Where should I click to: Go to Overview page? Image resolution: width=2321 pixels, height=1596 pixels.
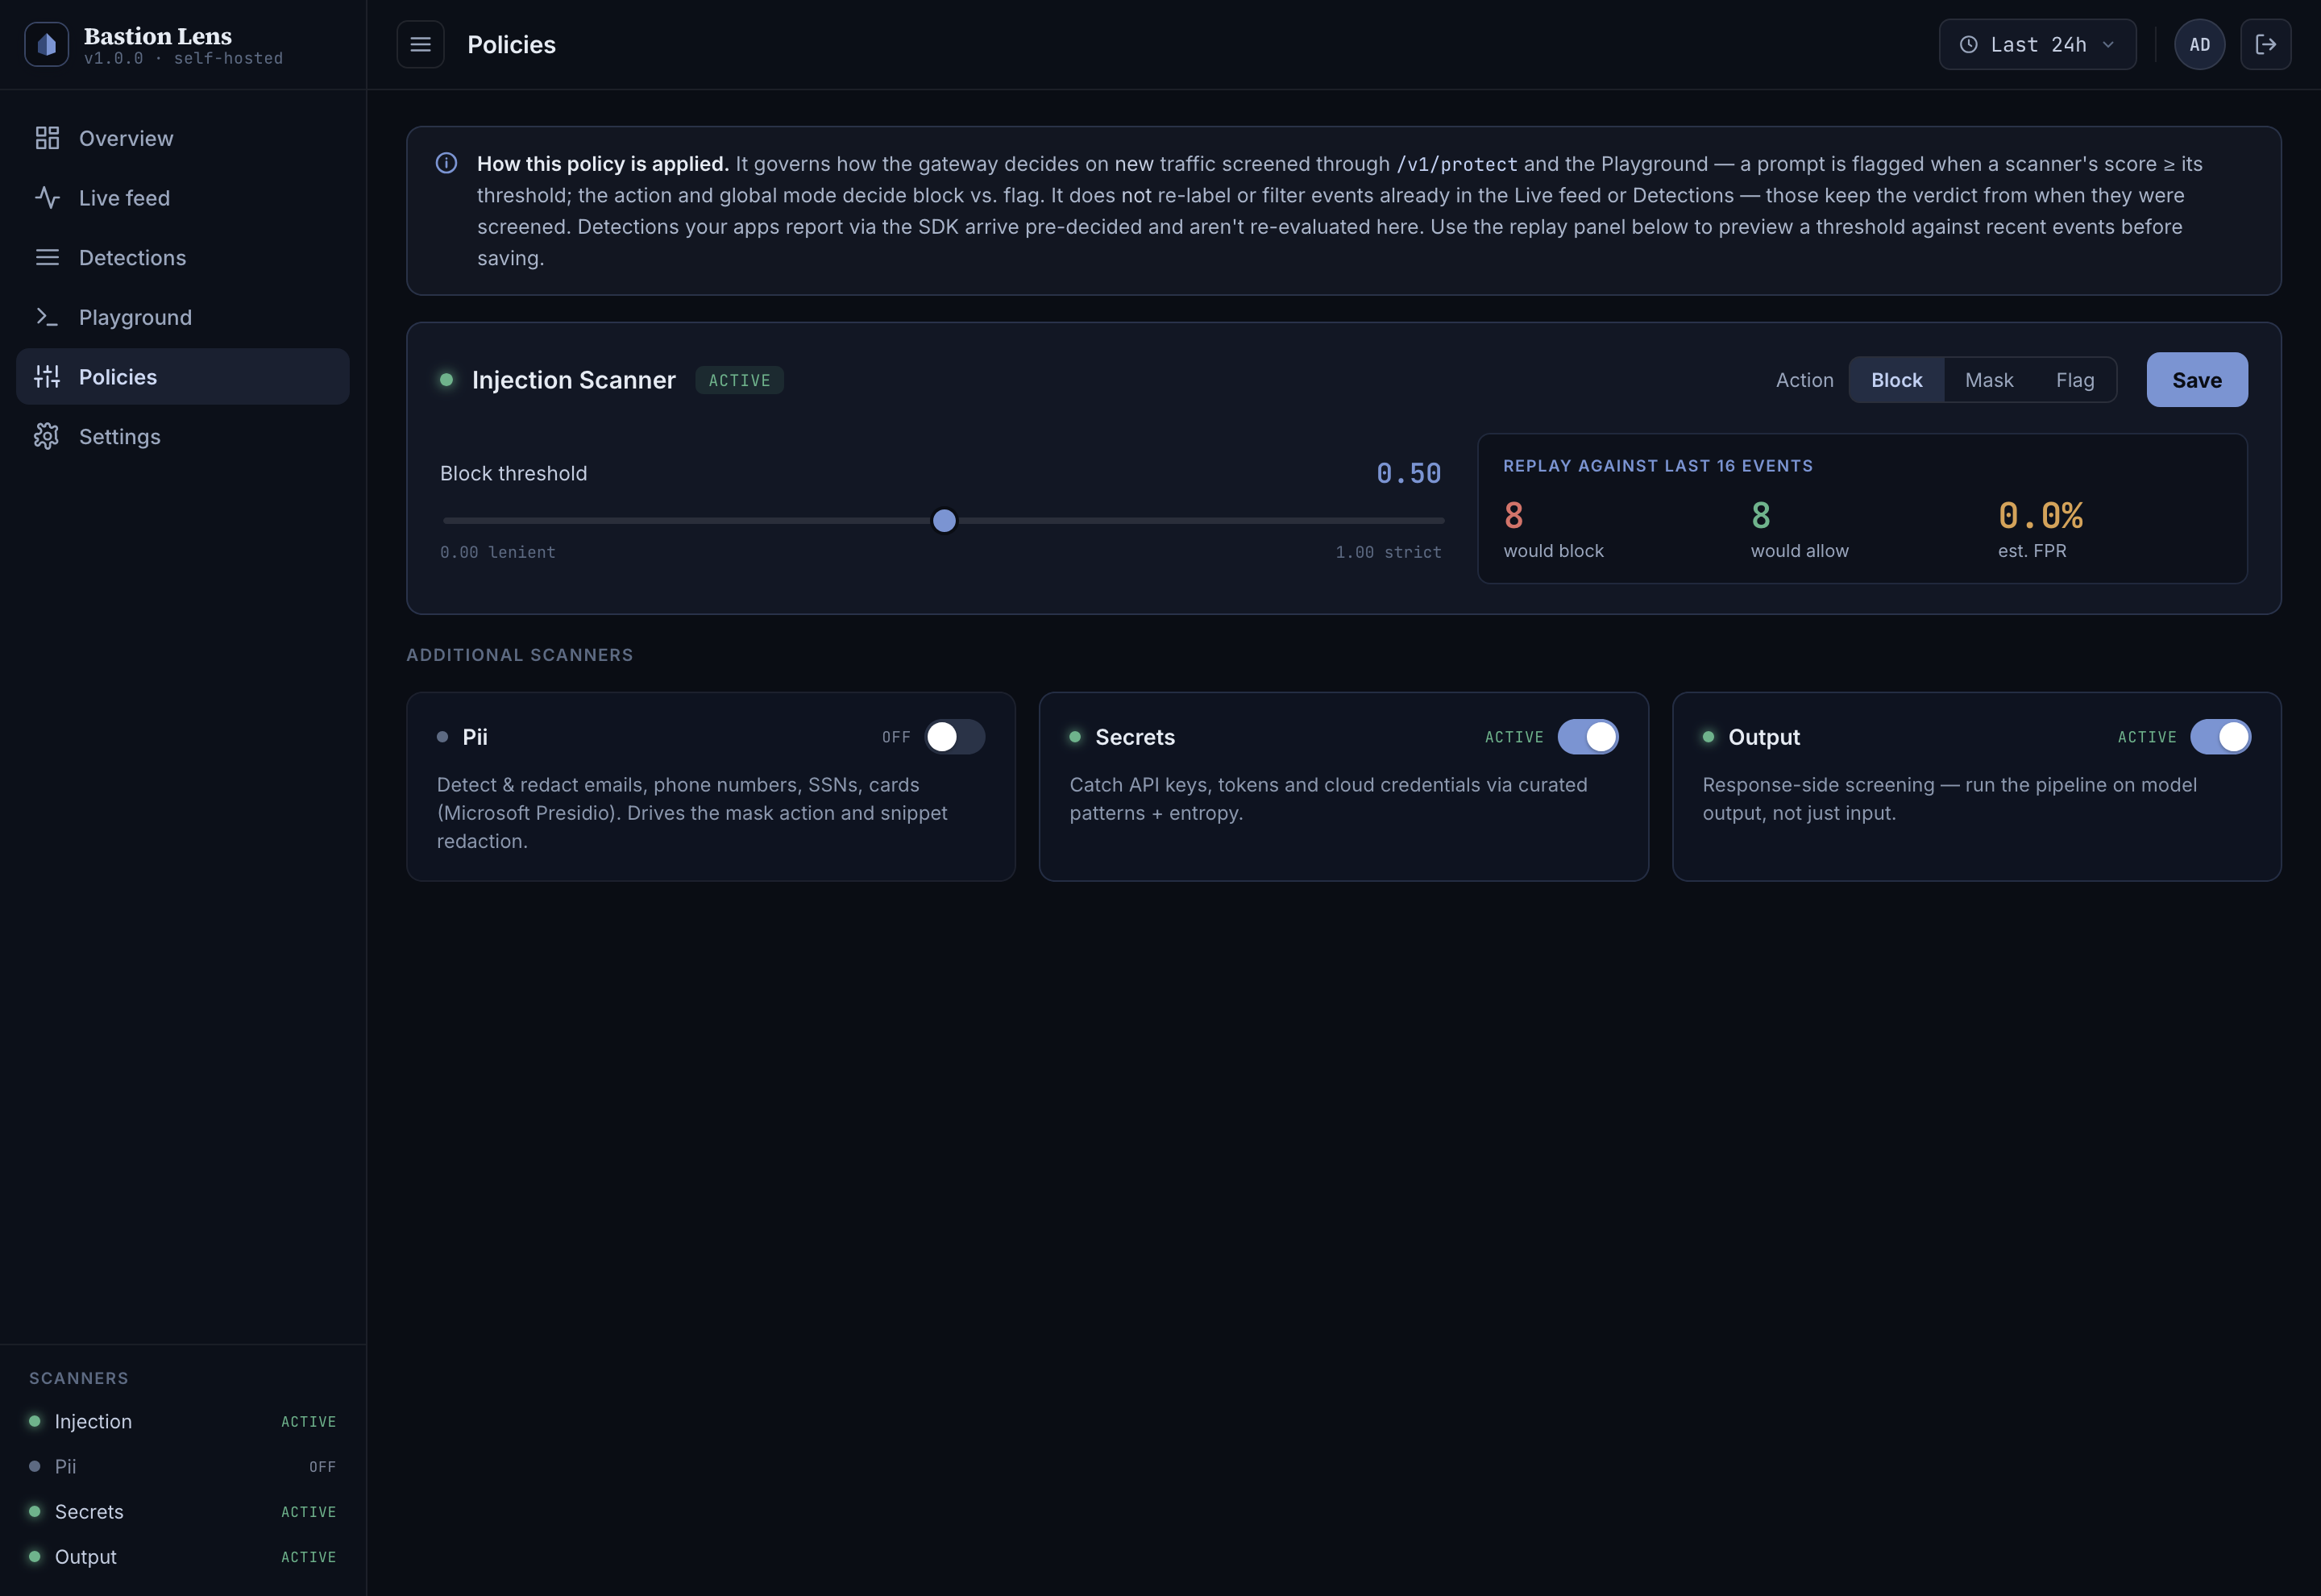click(183, 138)
